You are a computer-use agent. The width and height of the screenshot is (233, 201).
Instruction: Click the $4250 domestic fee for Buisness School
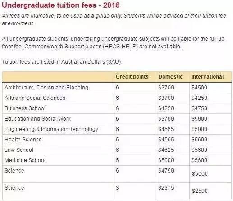(166, 108)
